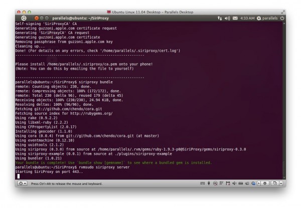The width and height of the screenshot is (301, 208).
Task: Click the Parallels sound status icon
Action: (234, 183)
